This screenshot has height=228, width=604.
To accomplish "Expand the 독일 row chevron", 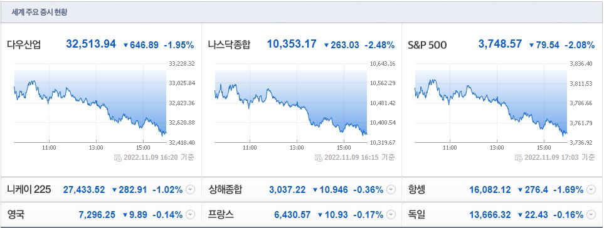I will click(x=591, y=215).
